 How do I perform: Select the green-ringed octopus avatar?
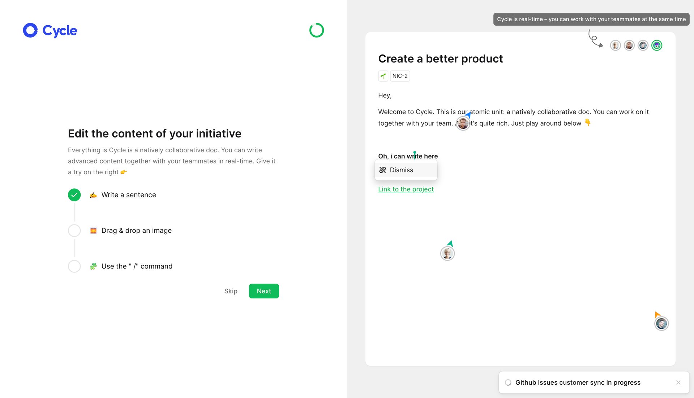[656, 45]
